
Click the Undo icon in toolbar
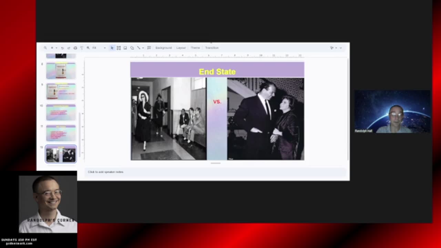point(62,48)
